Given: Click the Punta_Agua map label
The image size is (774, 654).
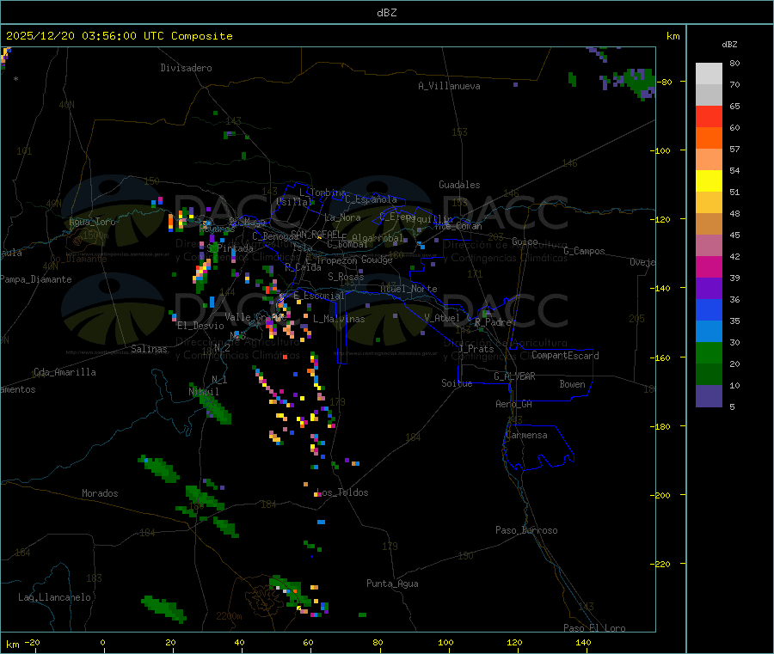Looking at the screenshot, I should tap(392, 584).
